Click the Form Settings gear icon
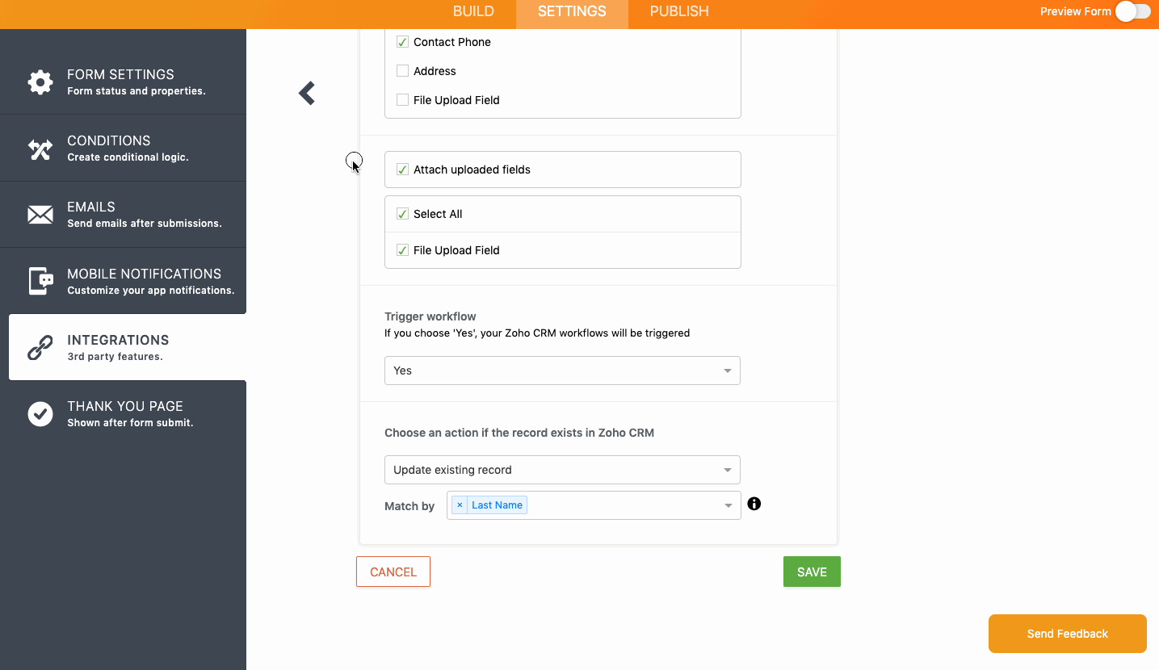The width and height of the screenshot is (1159, 670). [x=40, y=82]
